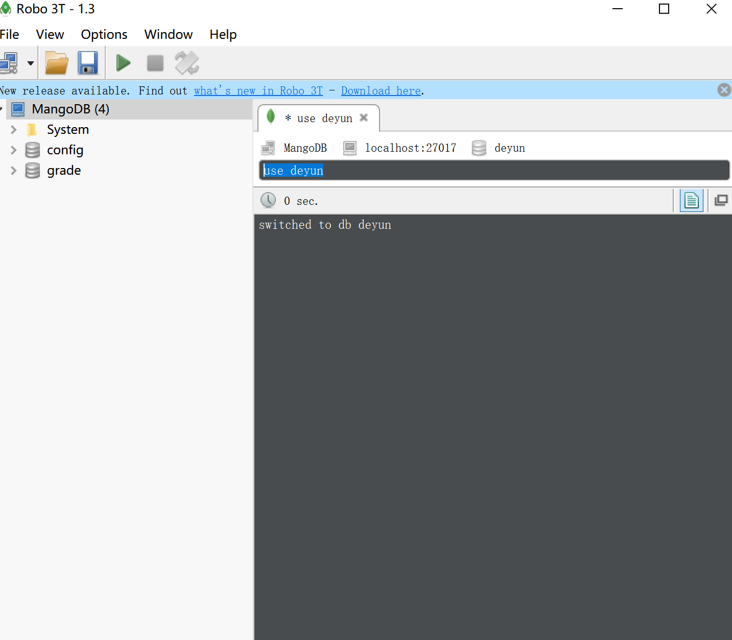Click the Save floppy disk icon

(x=88, y=63)
